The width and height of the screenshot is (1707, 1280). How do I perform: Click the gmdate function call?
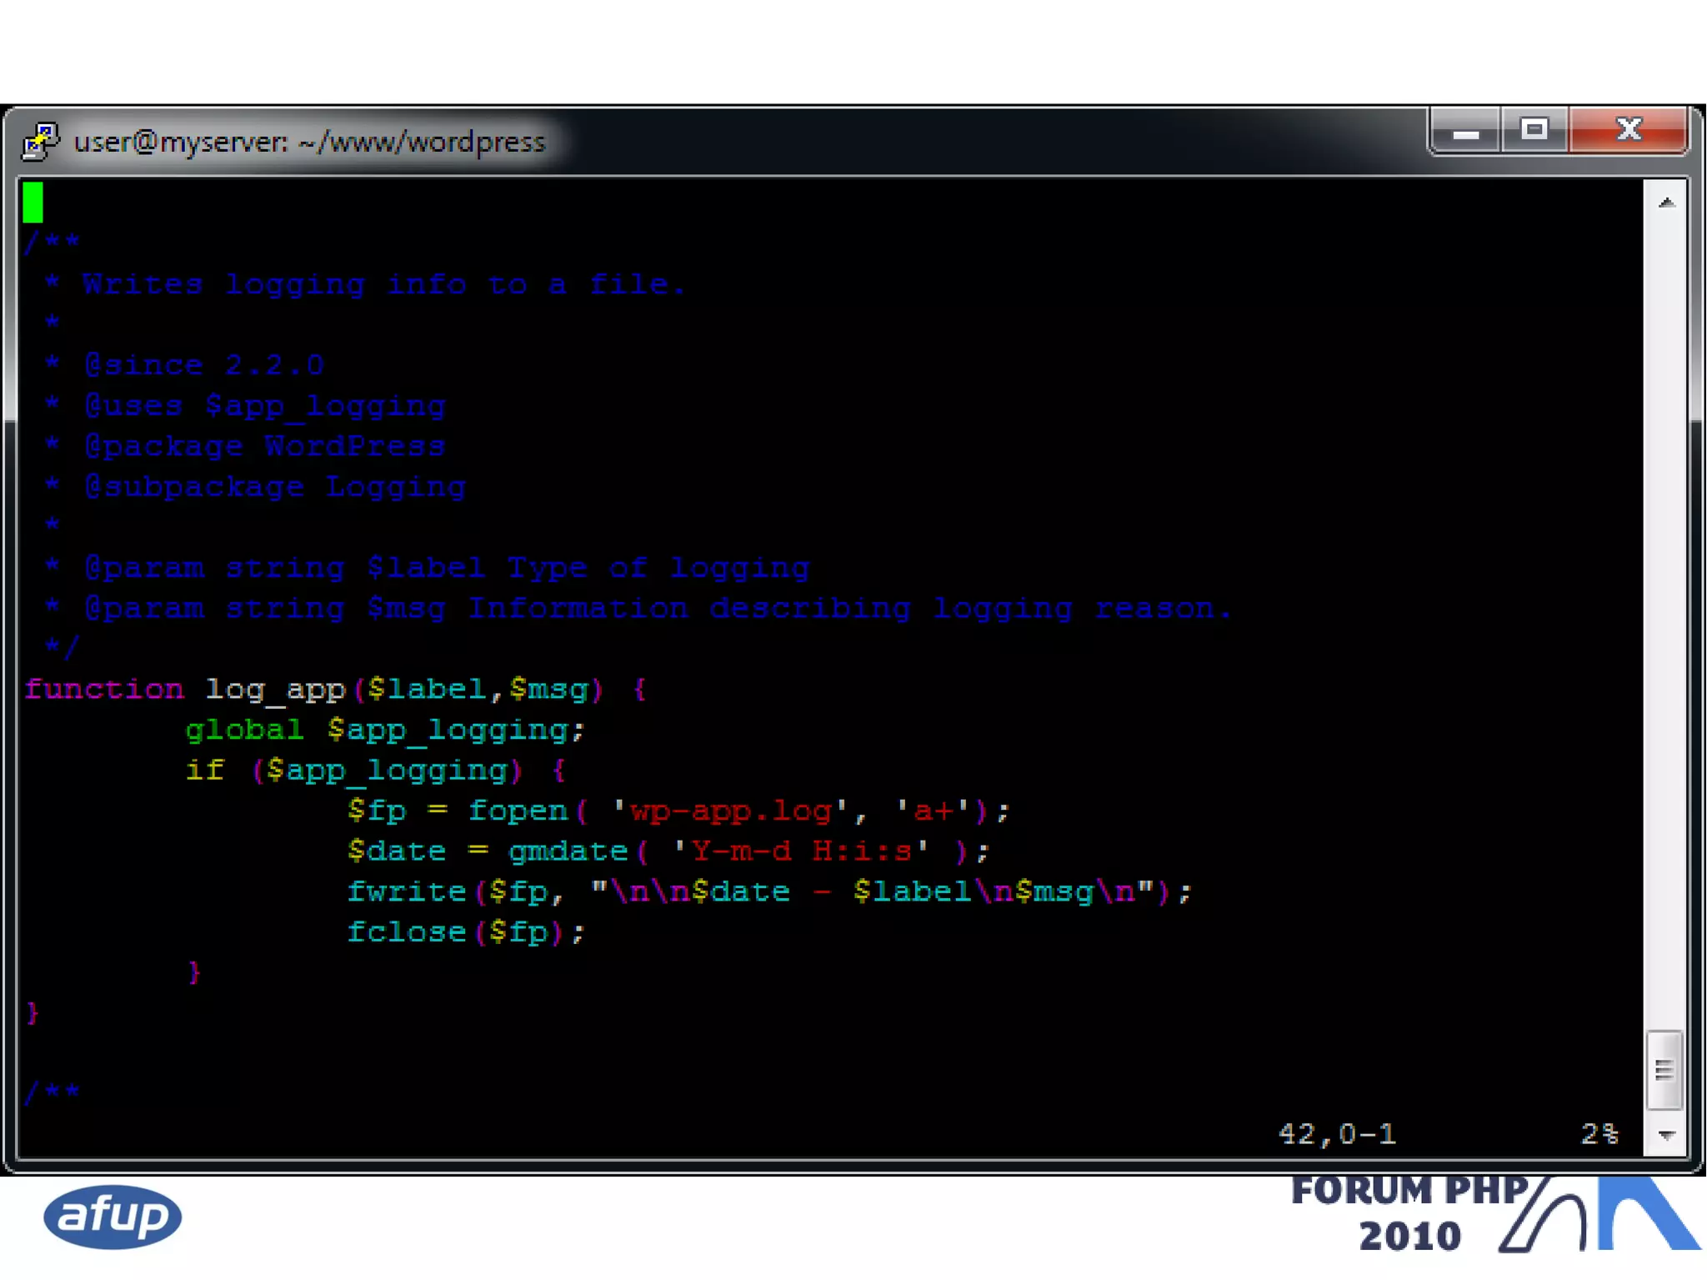(568, 851)
